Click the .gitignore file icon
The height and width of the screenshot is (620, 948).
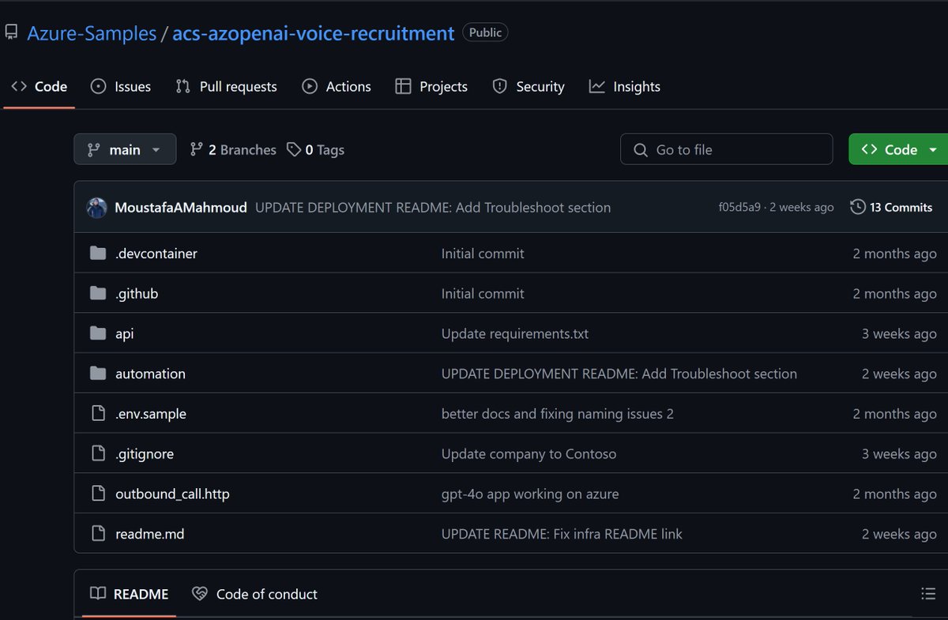[98, 453]
